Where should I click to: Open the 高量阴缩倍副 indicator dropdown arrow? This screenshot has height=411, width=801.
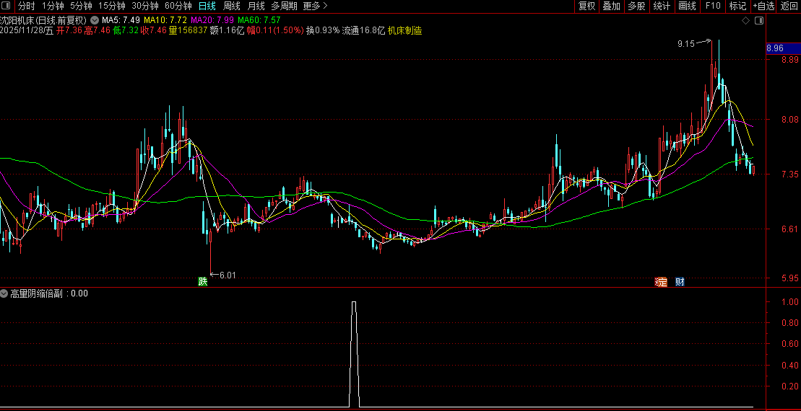(4, 293)
